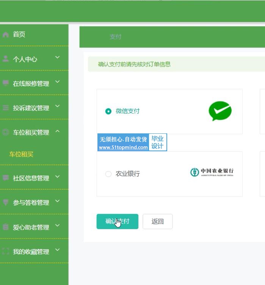The height and width of the screenshot is (285, 265).
Task: Click the 支付 page title
Action: pos(115,37)
